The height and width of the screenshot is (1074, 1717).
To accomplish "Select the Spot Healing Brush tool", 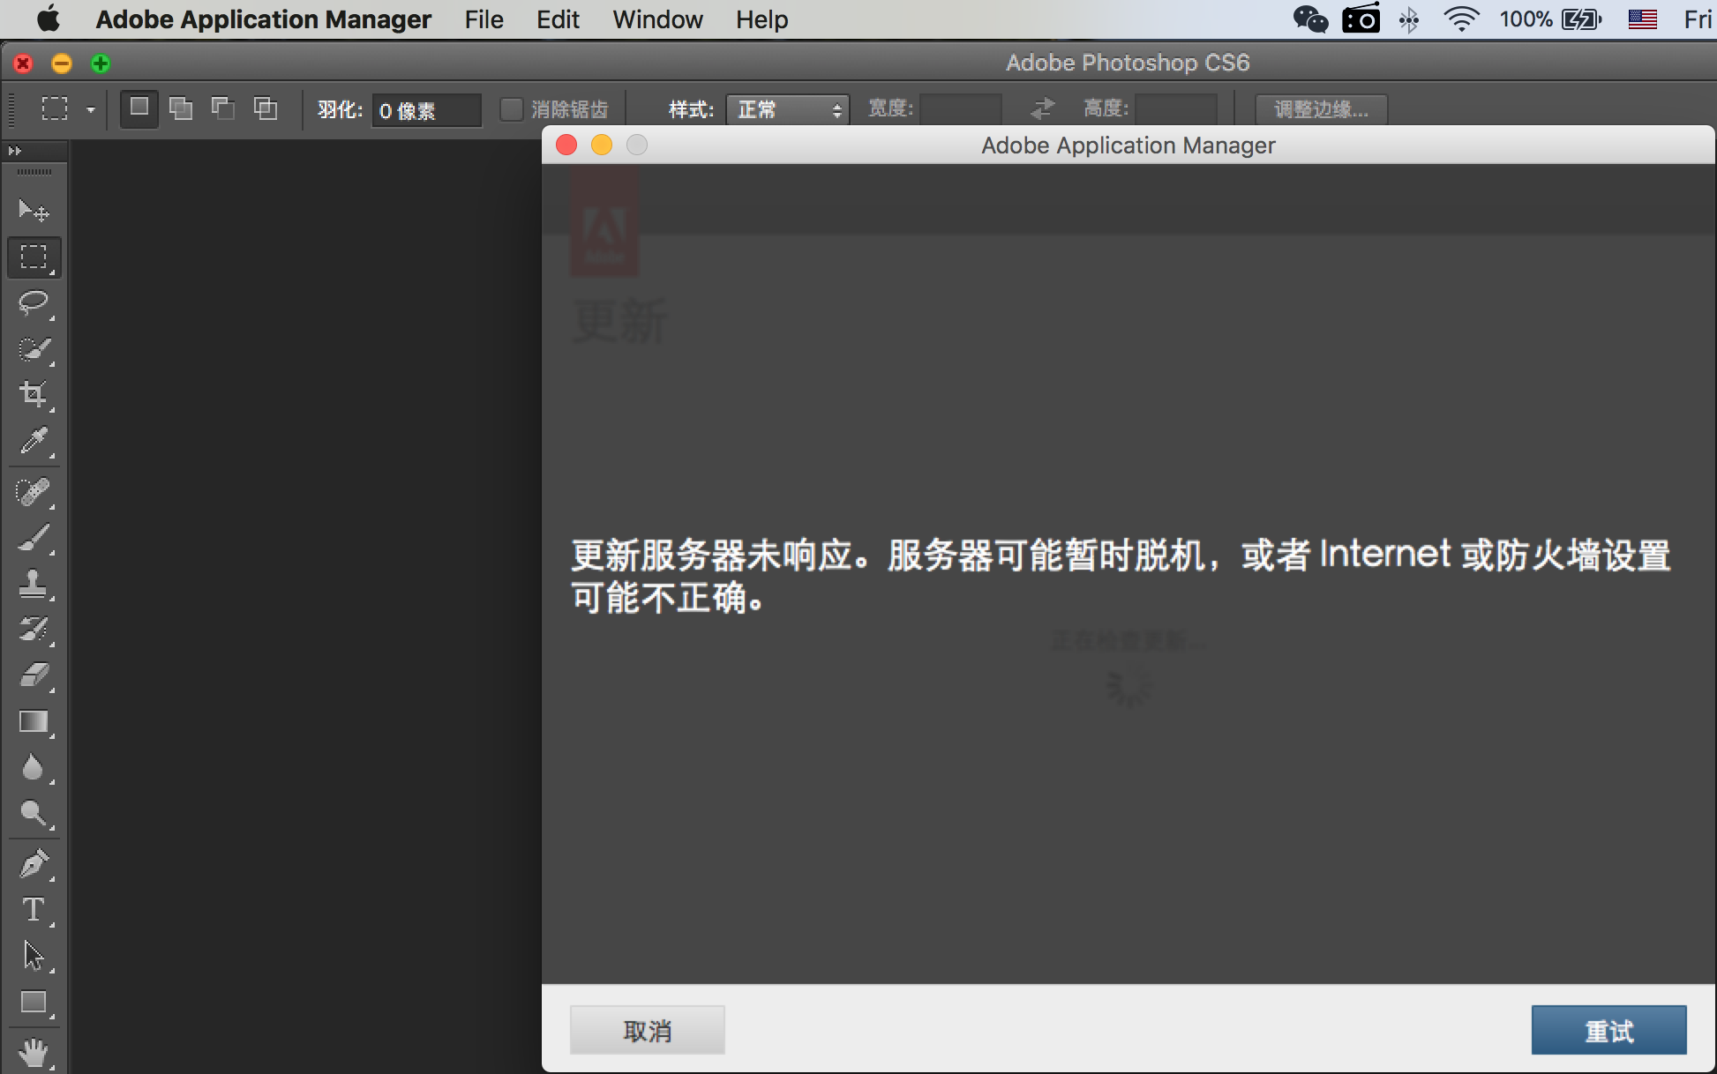I will point(34,491).
